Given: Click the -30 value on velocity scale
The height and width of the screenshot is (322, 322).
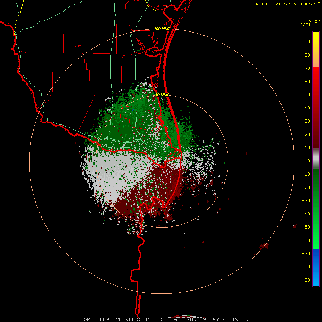Looking at the screenshot, I should pos(306,201).
